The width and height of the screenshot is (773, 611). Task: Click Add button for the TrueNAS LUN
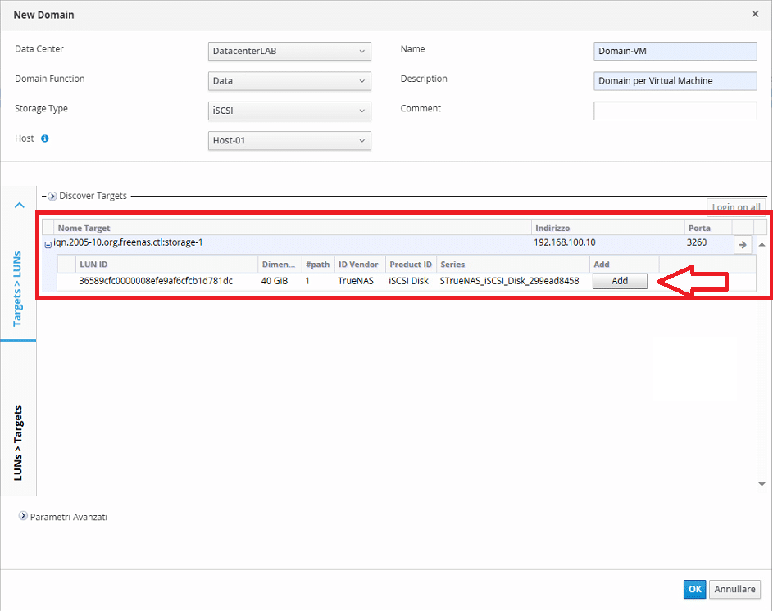coord(620,281)
